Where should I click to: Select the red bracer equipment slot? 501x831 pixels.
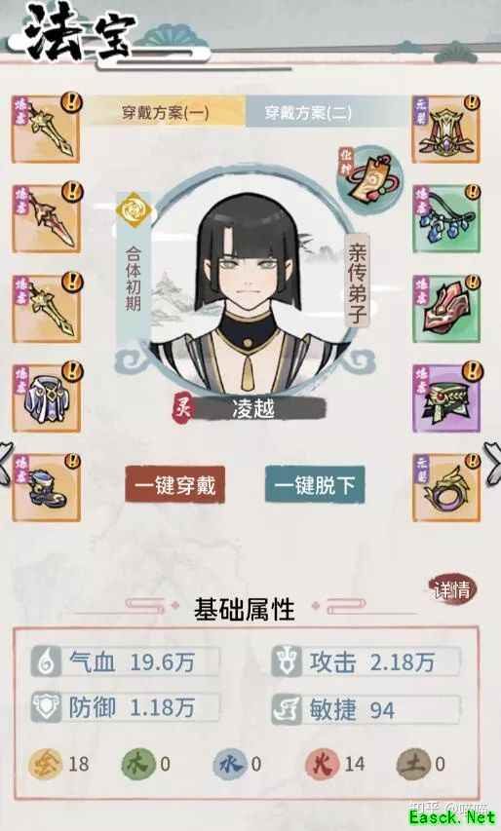click(x=446, y=309)
